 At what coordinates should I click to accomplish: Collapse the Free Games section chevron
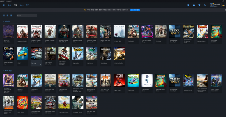[x=4, y=71]
